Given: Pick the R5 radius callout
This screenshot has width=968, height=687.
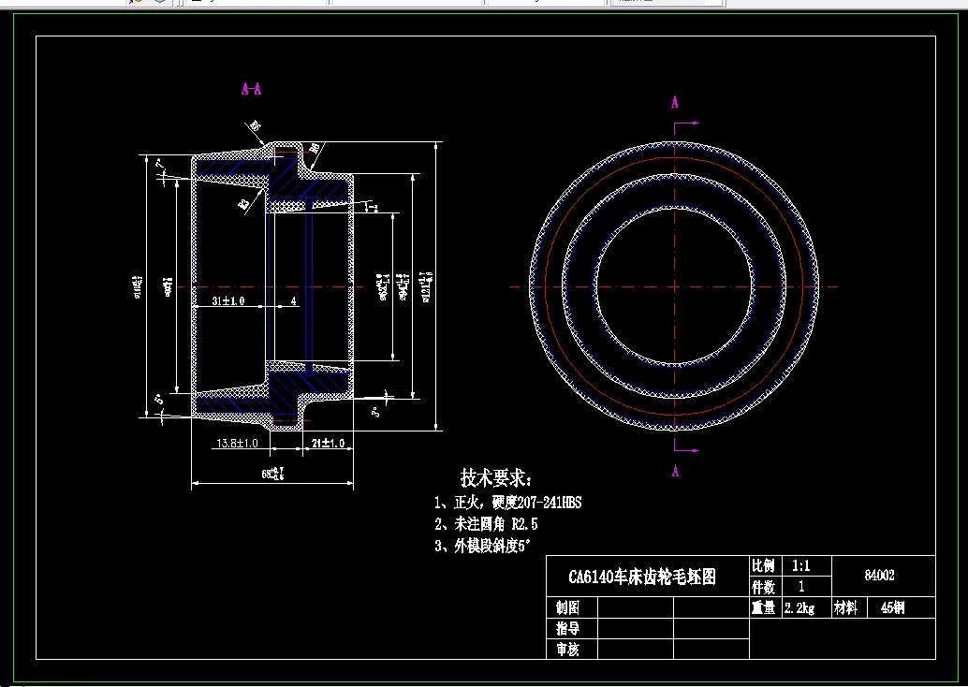Looking at the screenshot, I should [x=255, y=127].
